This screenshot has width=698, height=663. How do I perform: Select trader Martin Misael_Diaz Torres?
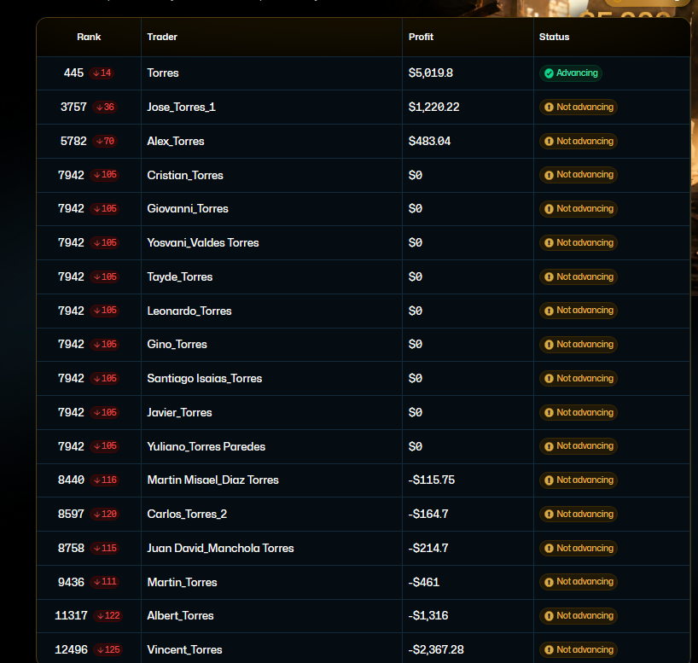click(212, 480)
